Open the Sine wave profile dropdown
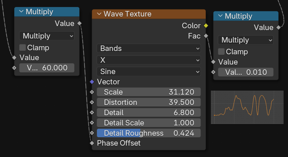Viewport: 288px width, 157px height. [x=148, y=72]
